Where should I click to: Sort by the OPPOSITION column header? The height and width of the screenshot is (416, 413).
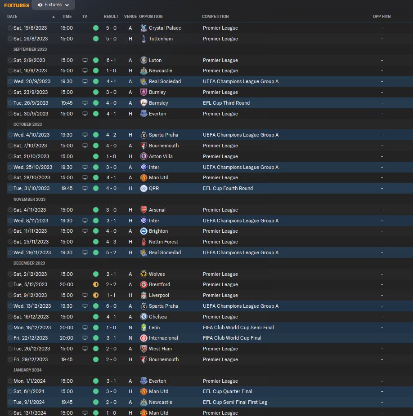coord(151,17)
